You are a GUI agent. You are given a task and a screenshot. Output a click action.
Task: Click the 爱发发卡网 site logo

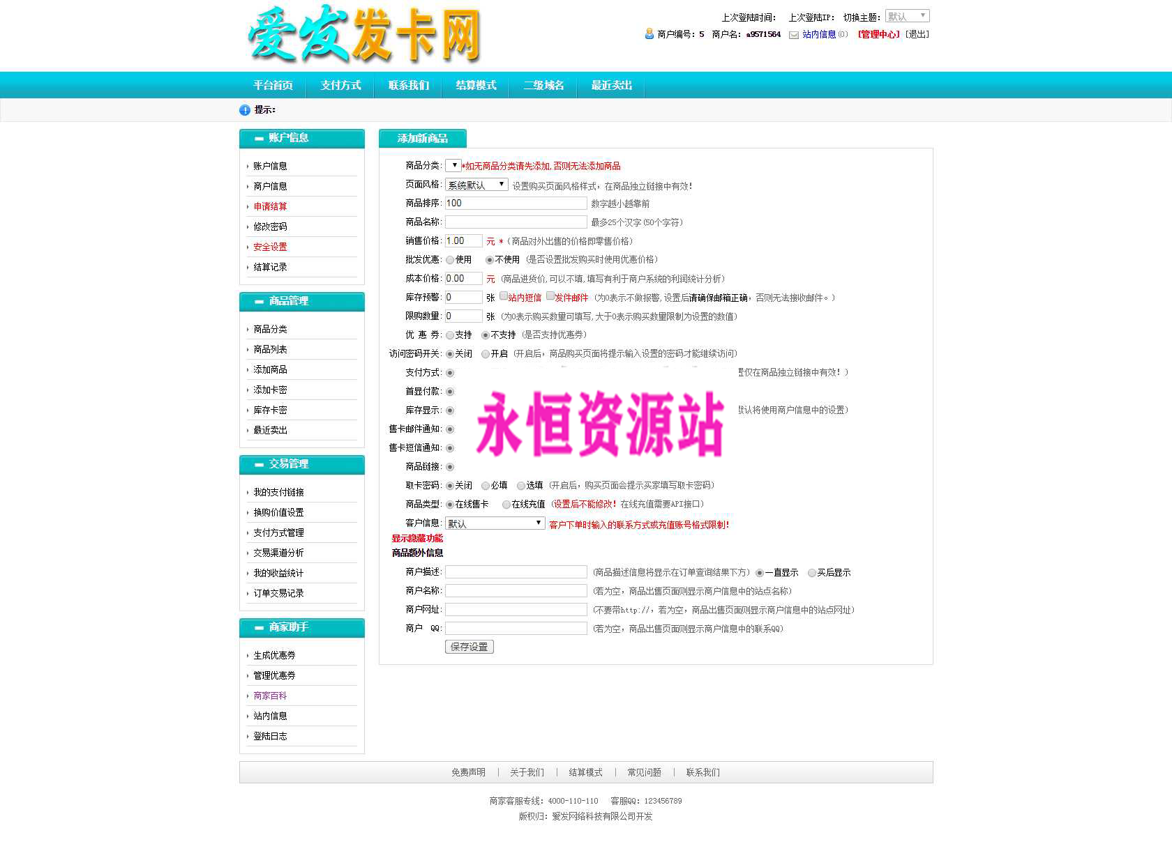[363, 35]
